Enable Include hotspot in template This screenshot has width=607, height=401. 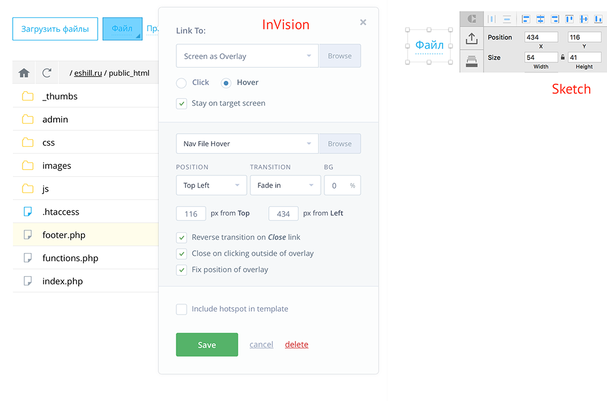[182, 309]
